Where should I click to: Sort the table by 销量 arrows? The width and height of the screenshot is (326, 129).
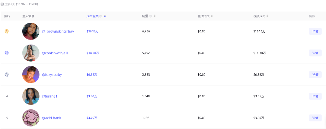155,16
